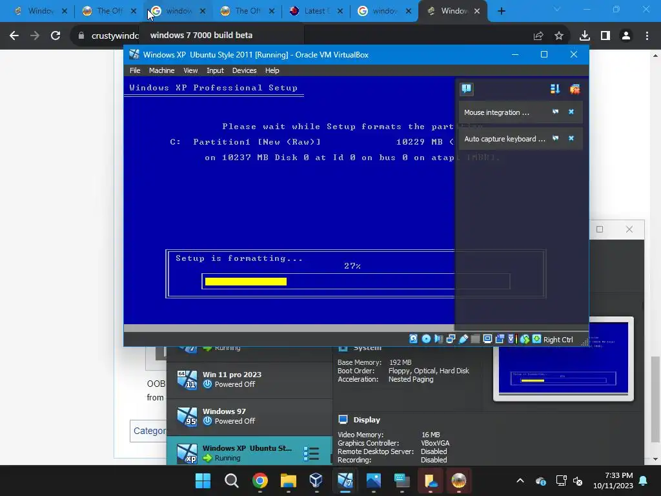This screenshot has width=661, height=496.
Task: Open the tools menu icon beside Windows XP Ubuntu
Action: 311,453
